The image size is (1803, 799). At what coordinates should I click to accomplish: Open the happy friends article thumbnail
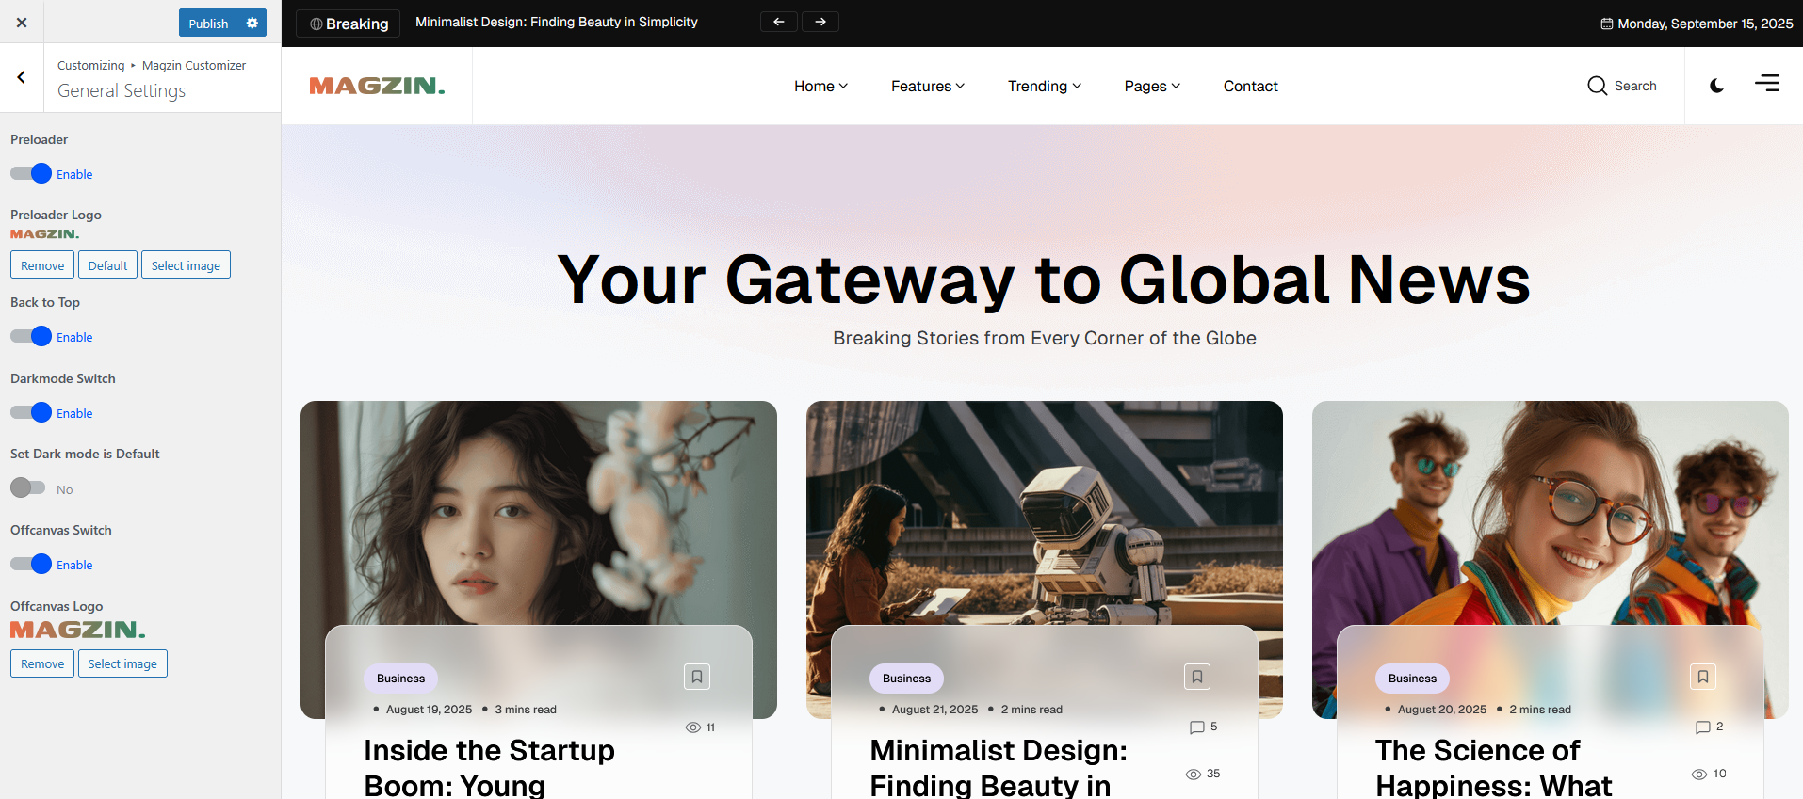(1550, 513)
